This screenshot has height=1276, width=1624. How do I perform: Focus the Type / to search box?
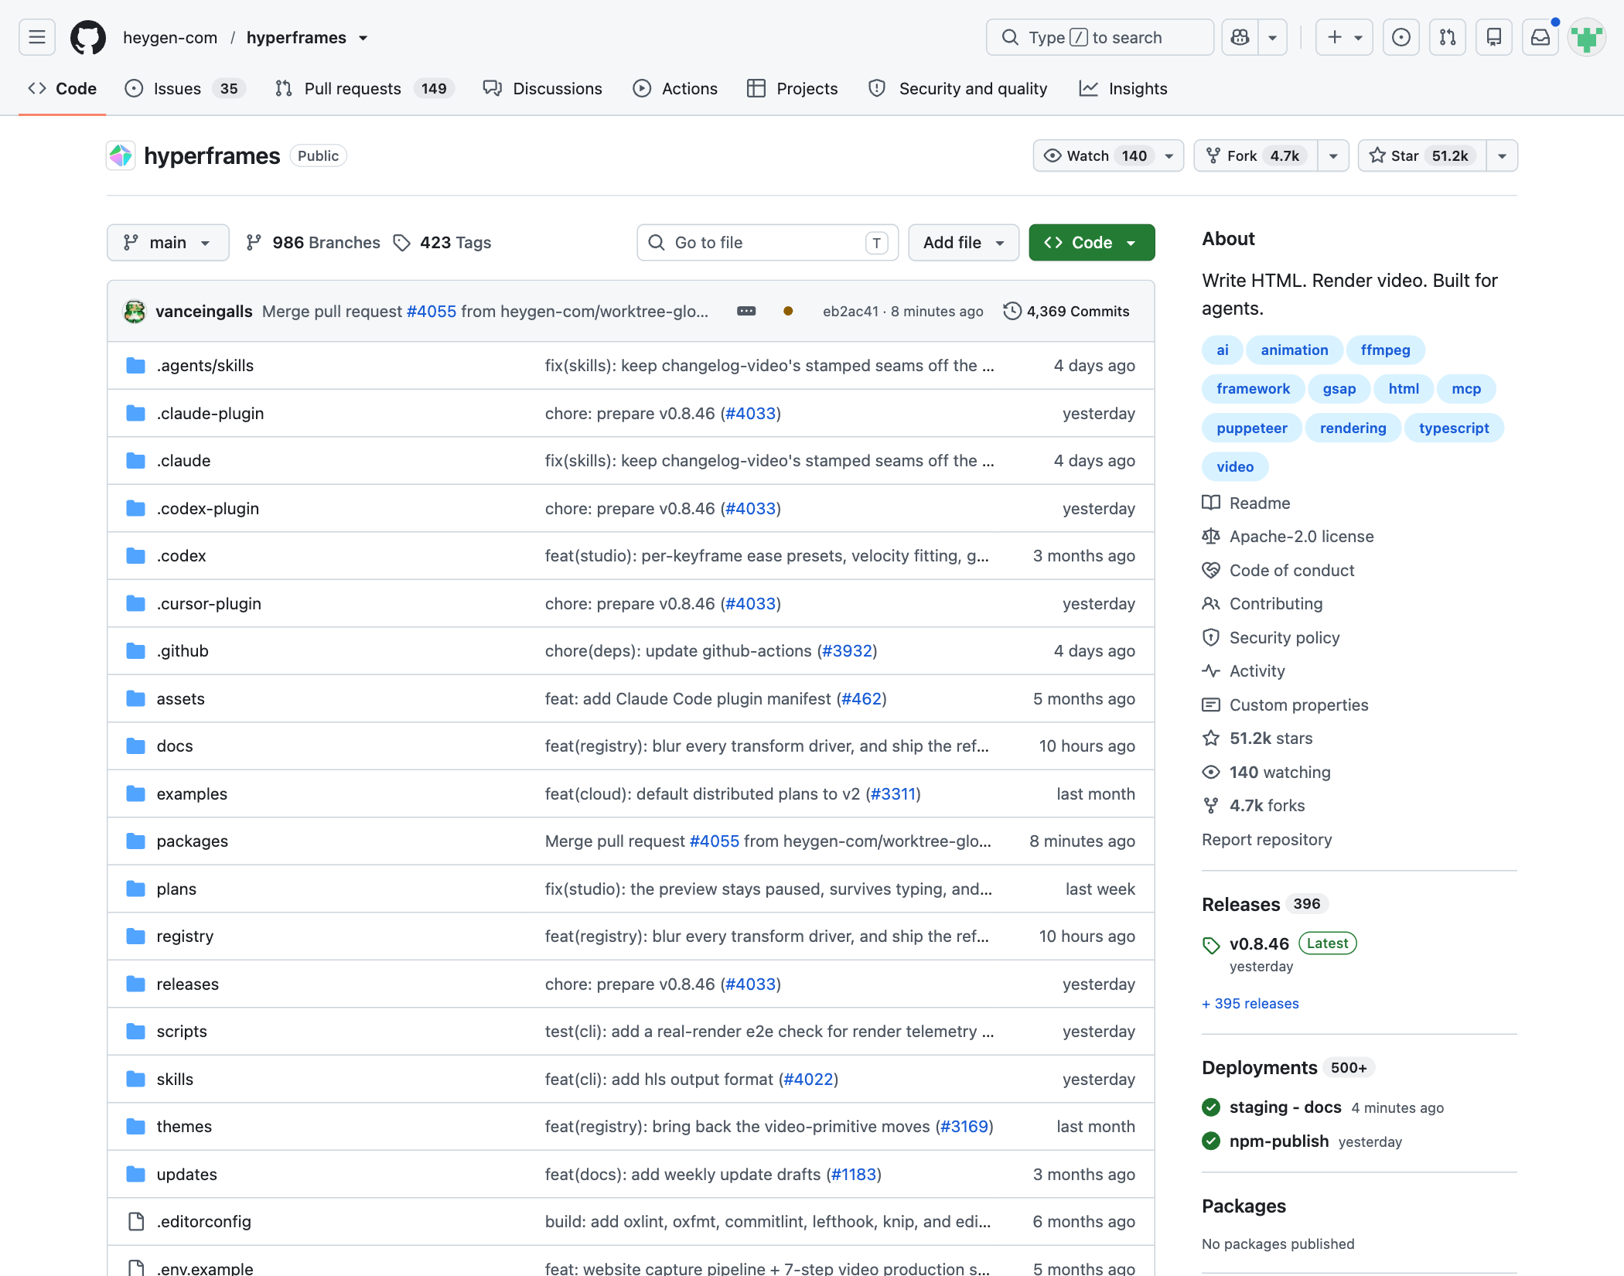point(1100,37)
